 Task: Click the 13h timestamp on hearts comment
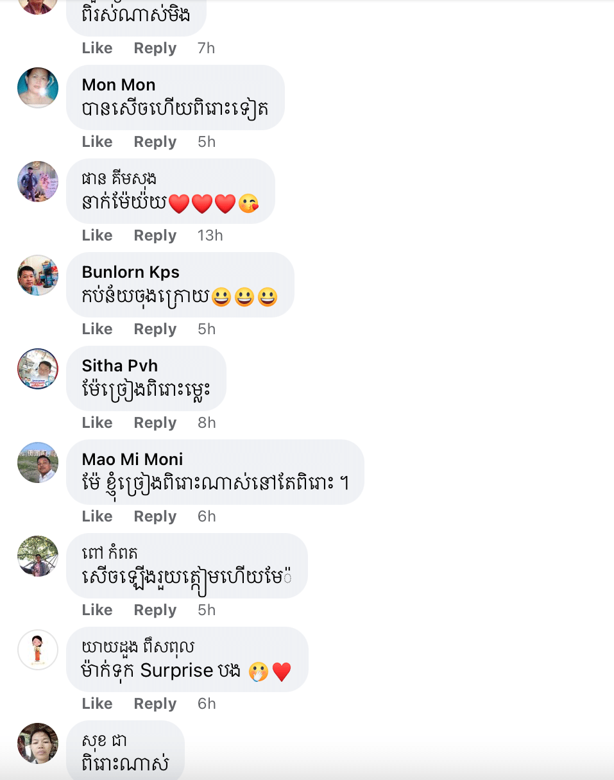[210, 235]
